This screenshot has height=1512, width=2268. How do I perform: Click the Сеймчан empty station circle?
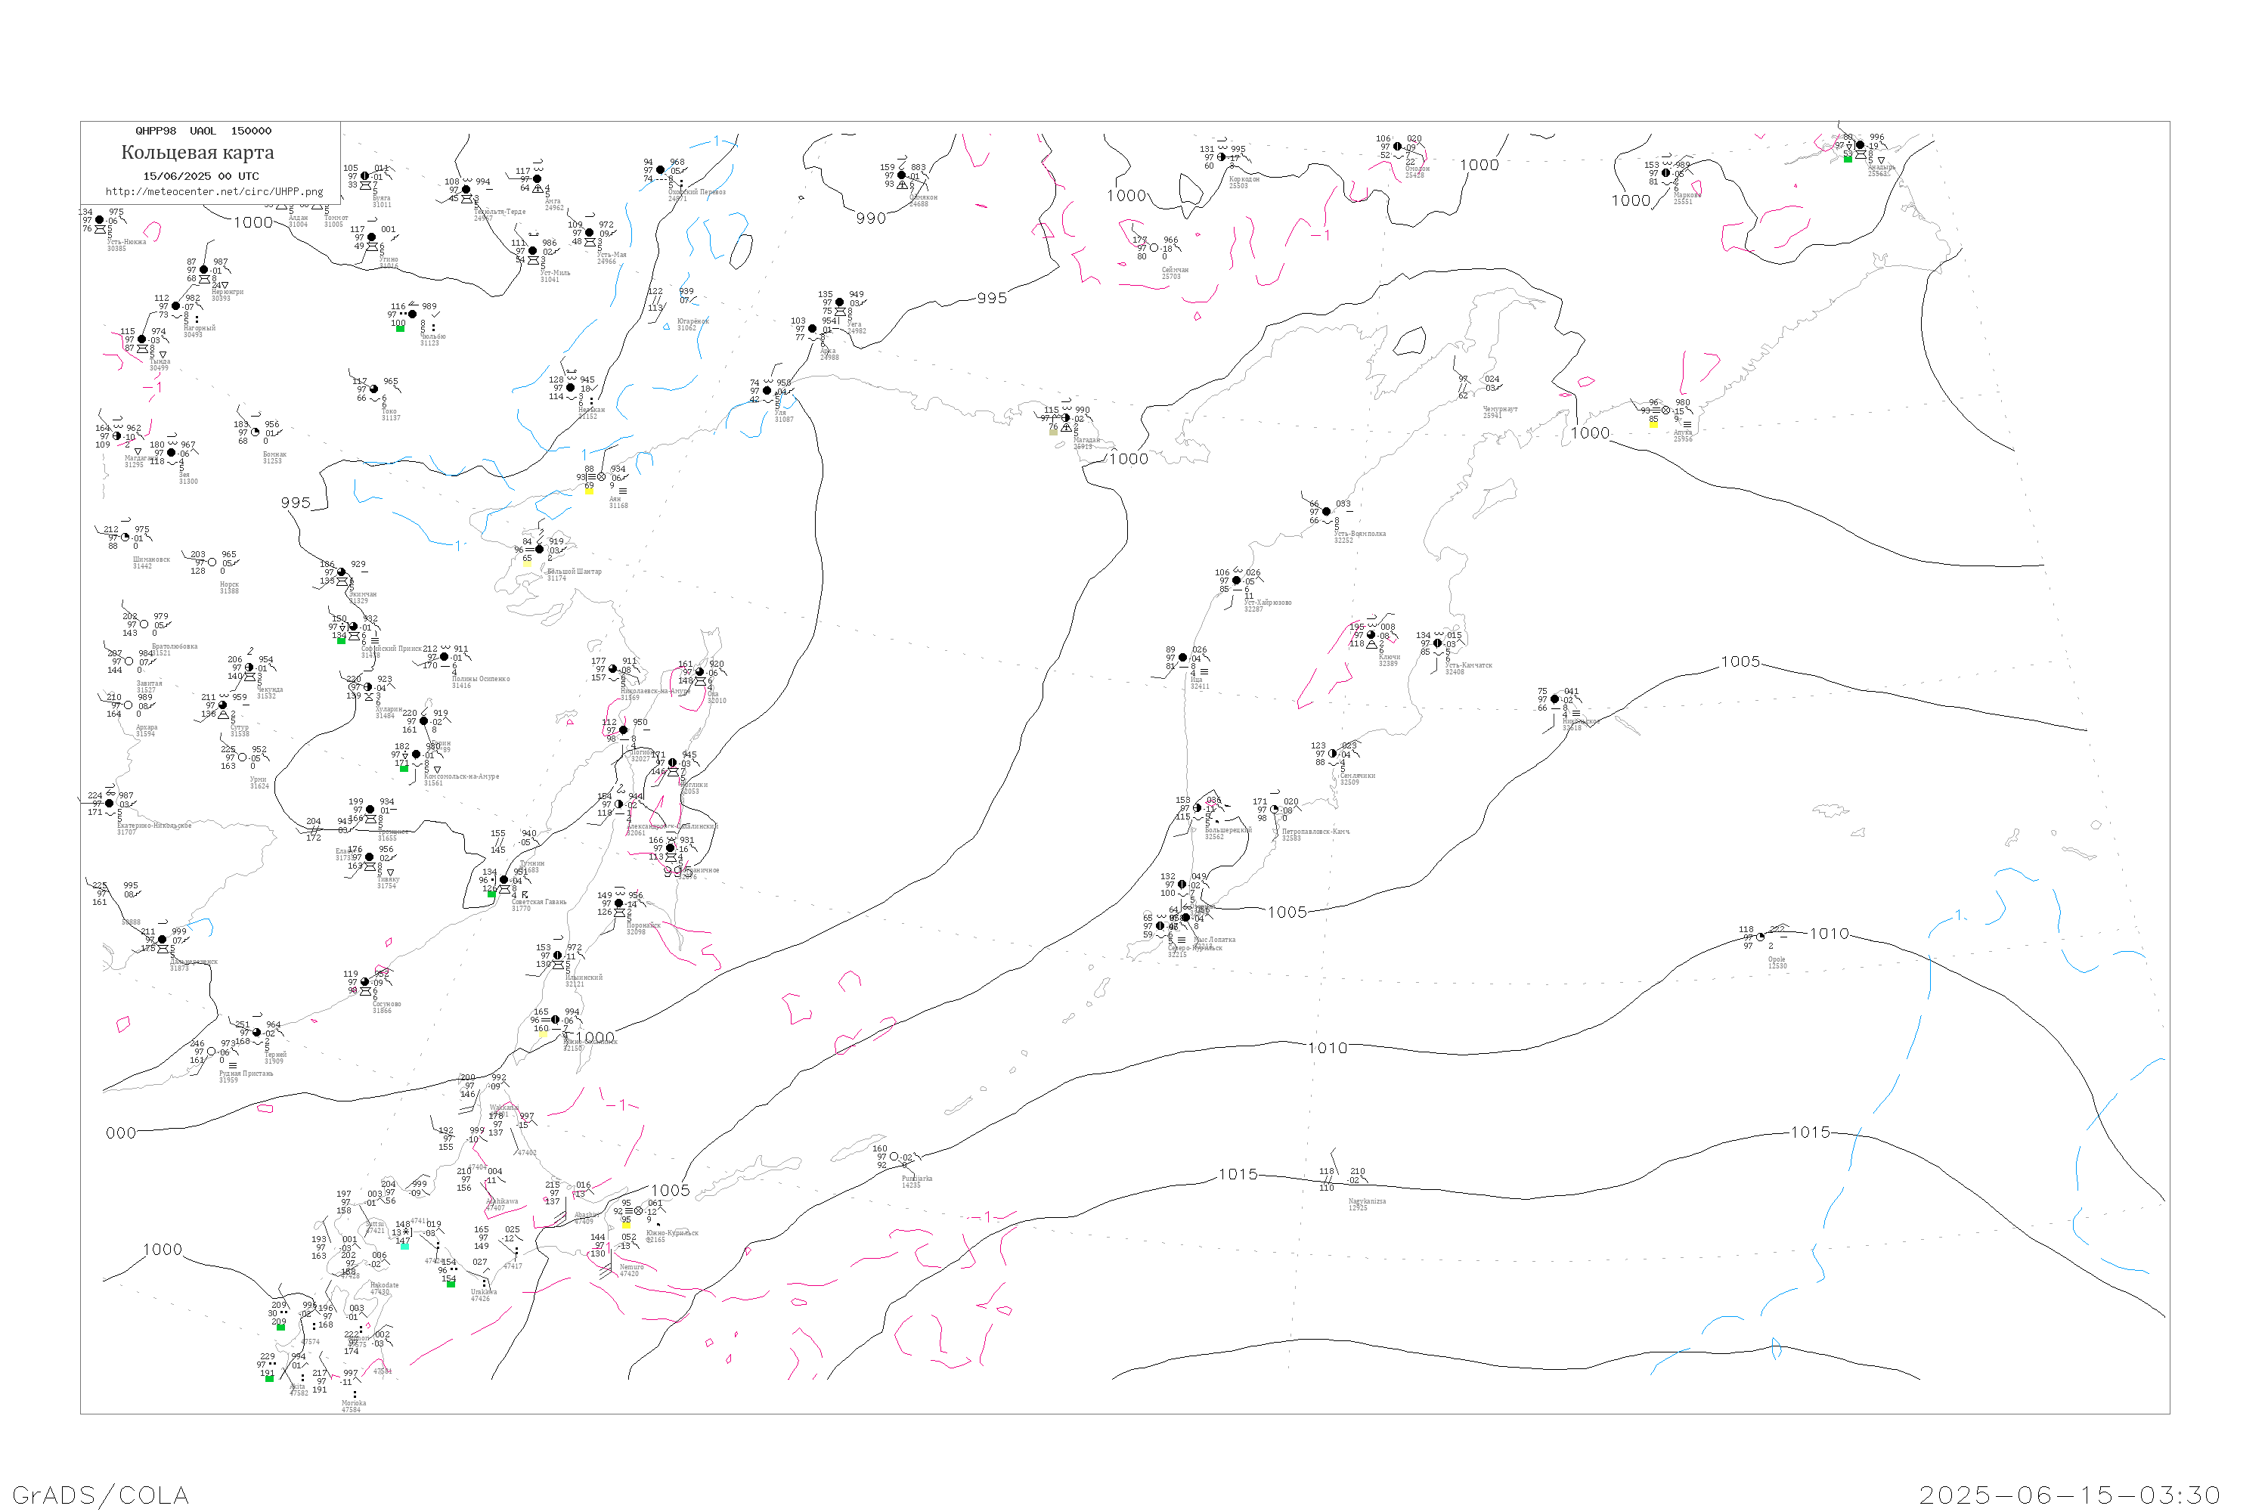point(1154,248)
